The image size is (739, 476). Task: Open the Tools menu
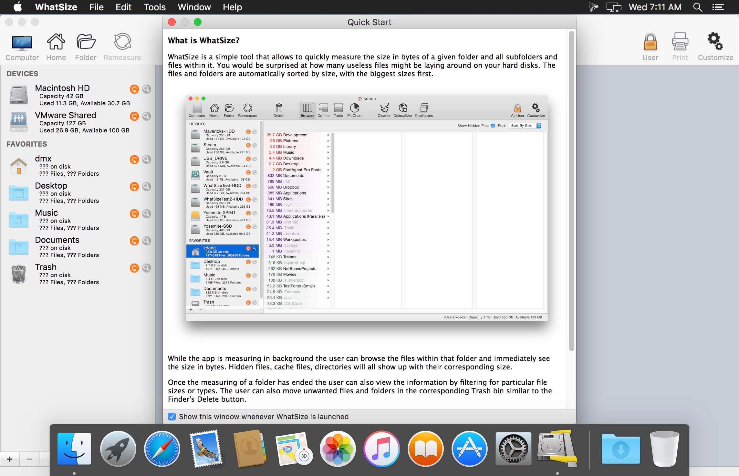click(155, 7)
